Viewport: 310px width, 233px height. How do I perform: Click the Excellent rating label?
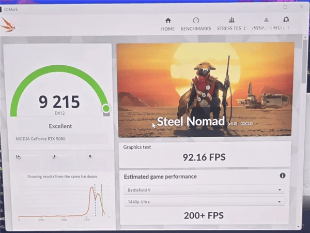[x=60, y=126]
